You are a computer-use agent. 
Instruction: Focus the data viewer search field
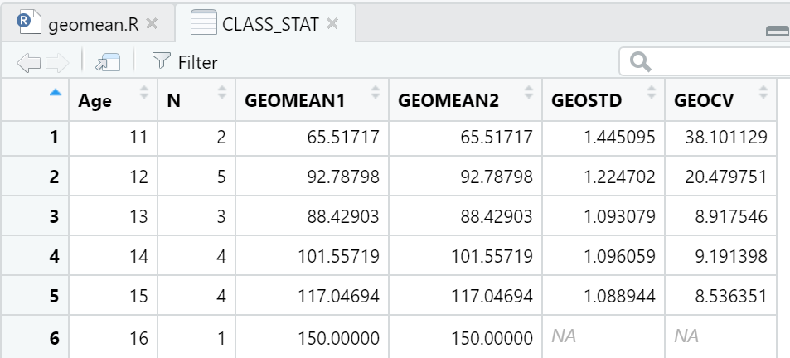click(x=705, y=62)
